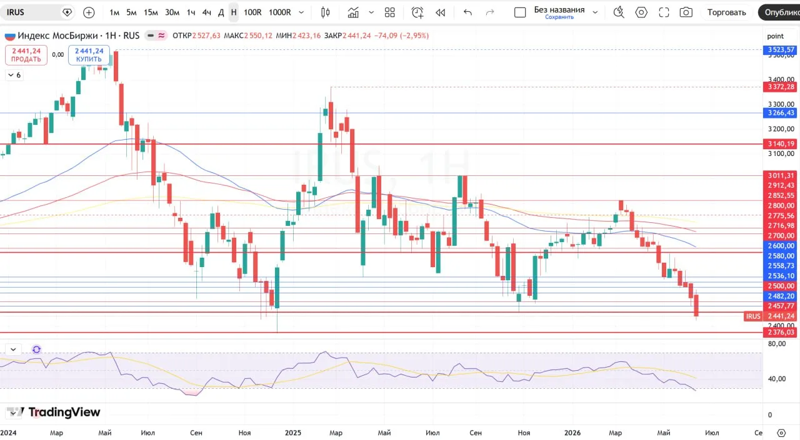The image size is (800, 440).
Task: Select the 1ч timeframe
Action: click(x=191, y=12)
